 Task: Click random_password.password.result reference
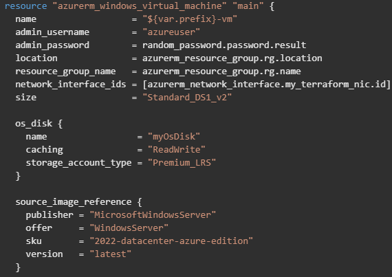tap(224, 45)
